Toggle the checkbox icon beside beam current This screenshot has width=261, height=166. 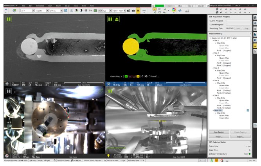pyautogui.click(x=66, y=10)
